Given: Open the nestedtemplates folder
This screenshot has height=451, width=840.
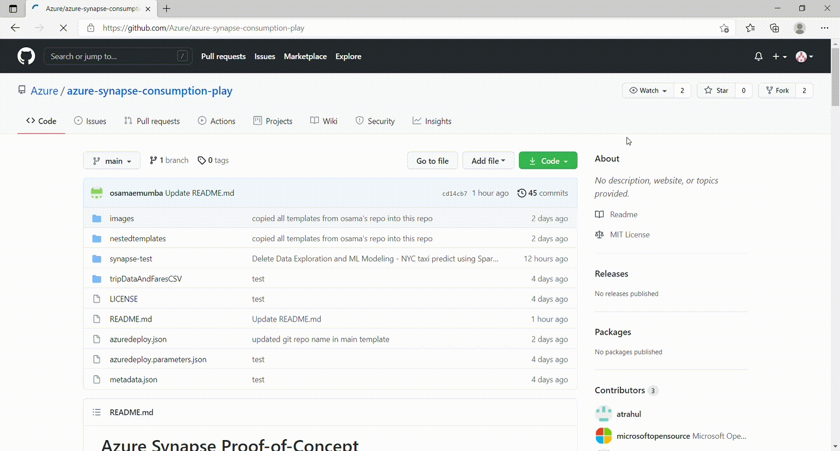Looking at the screenshot, I should coord(138,239).
